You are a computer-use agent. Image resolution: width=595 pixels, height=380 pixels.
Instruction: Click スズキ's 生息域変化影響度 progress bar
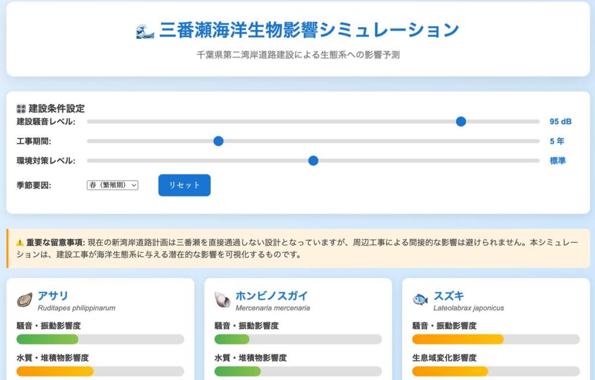(x=496, y=371)
